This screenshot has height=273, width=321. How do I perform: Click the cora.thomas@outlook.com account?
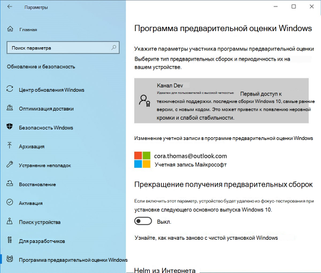click(x=190, y=156)
